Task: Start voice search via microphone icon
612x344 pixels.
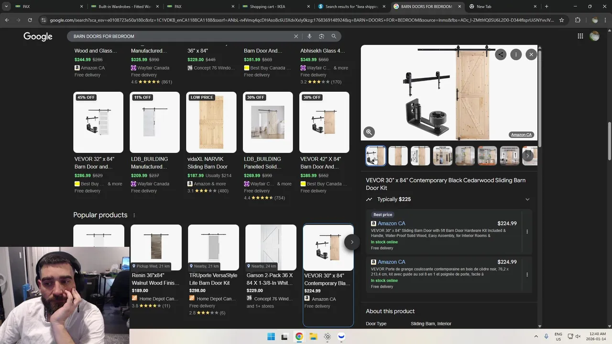Action: tap(309, 36)
